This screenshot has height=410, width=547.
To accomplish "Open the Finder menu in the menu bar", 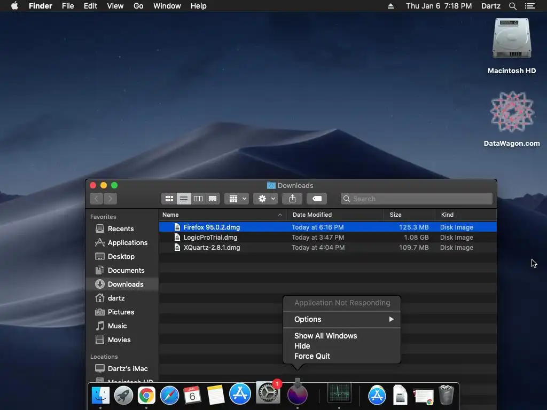I will pyautogui.click(x=41, y=6).
